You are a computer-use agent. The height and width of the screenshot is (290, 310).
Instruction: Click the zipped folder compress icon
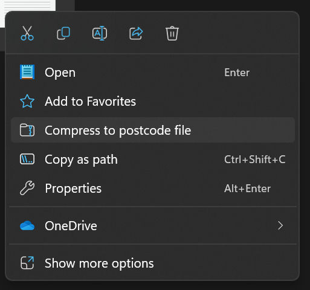pyautogui.click(x=27, y=130)
